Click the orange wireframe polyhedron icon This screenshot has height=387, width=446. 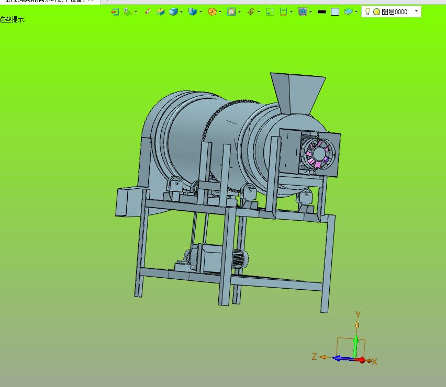(212, 12)
